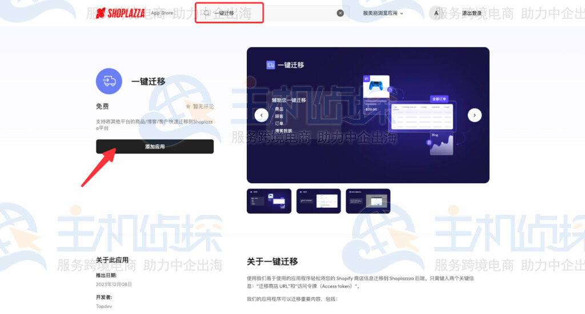Click the 关于此应用 heading
The image size is (585, 314).
point(112,260)
